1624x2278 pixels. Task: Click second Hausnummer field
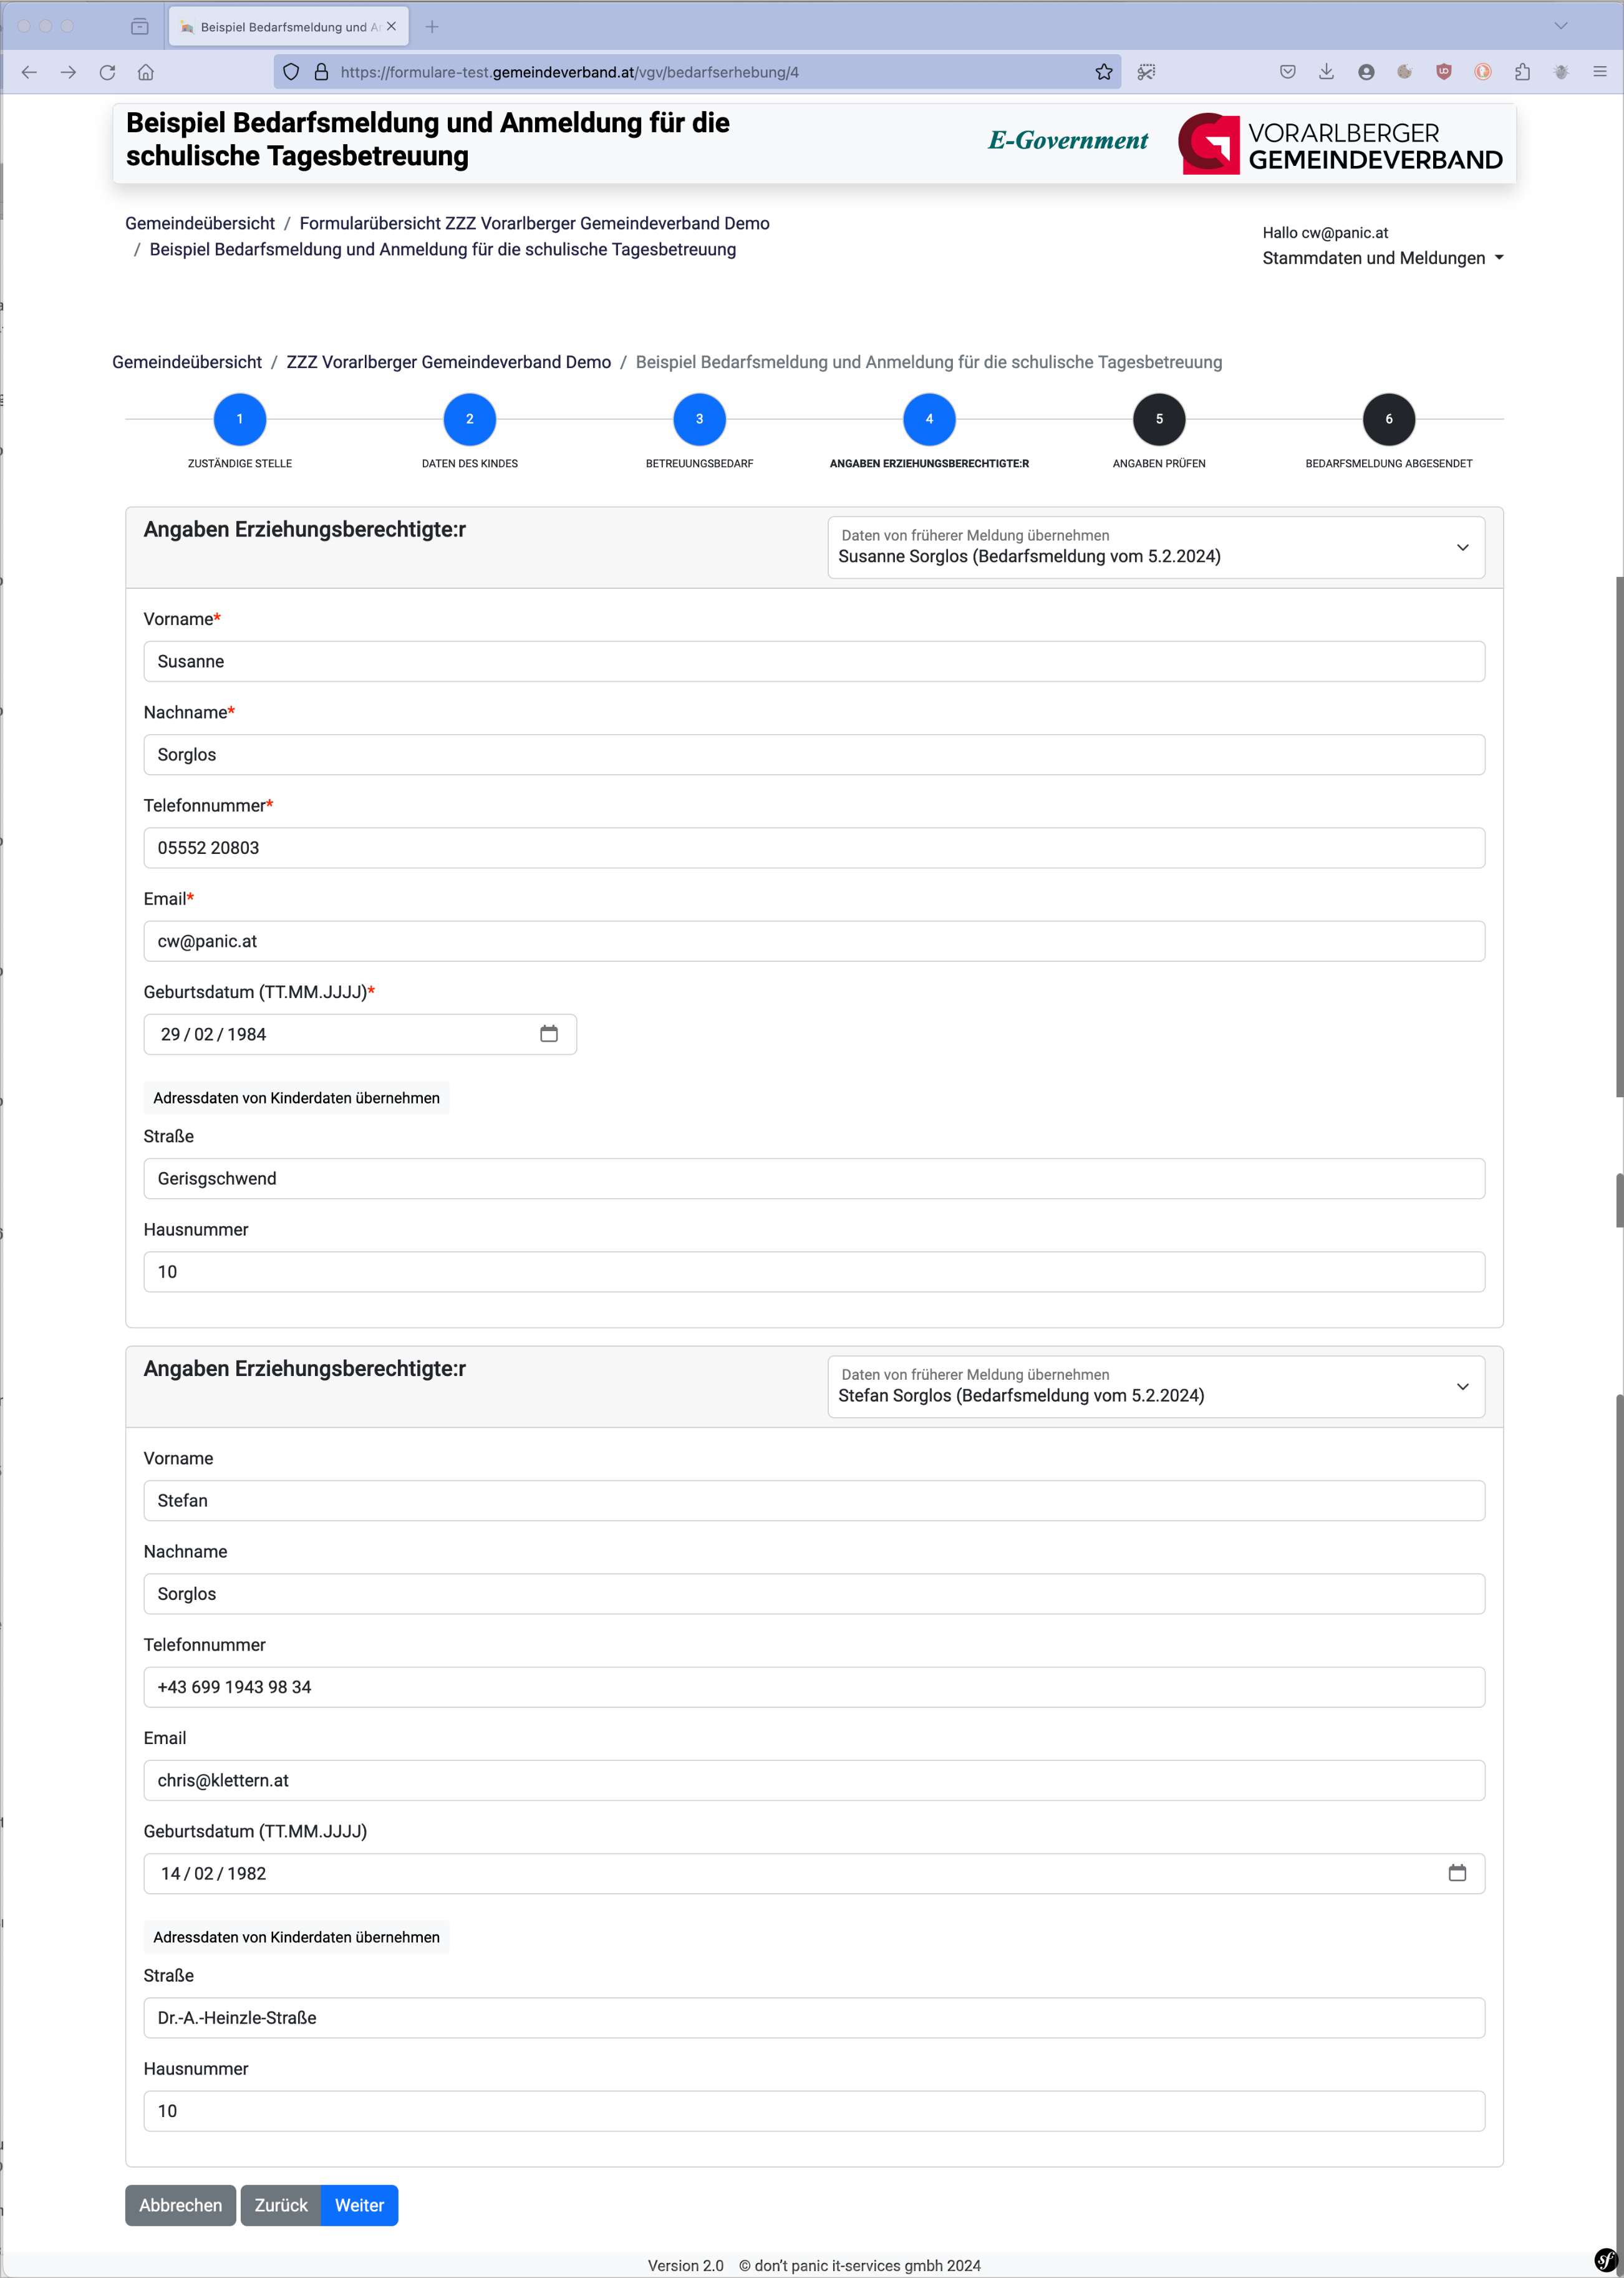(814, 2110)
